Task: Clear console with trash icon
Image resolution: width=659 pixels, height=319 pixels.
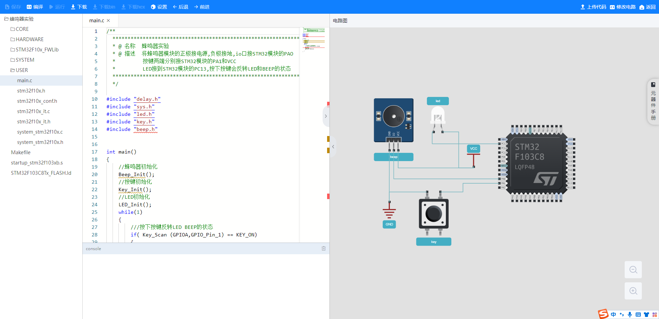Action: tap(324, 248)
